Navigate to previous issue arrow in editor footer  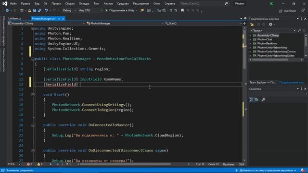point(51,164)
